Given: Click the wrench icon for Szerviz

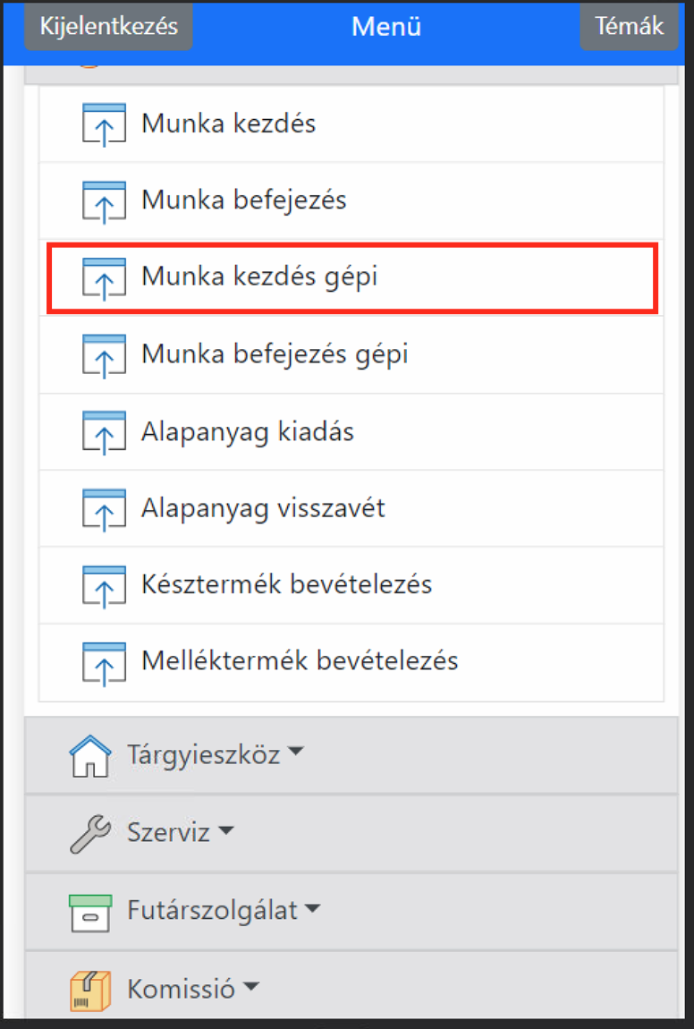Looking at the screenshot, I should [x=90, y=833].
